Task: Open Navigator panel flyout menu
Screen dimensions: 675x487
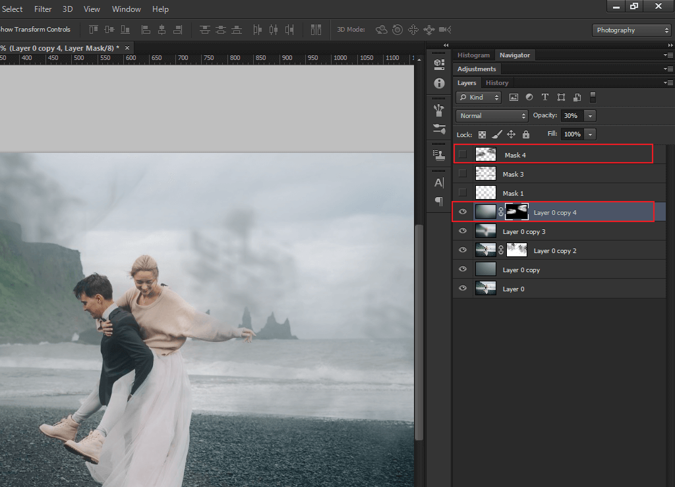Action: pyautogui.click(x=668, y=55)
